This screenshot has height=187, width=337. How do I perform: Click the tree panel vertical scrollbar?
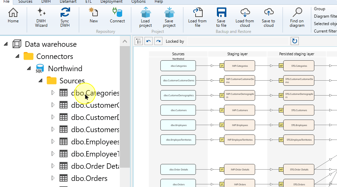click(x=125, y=106)
